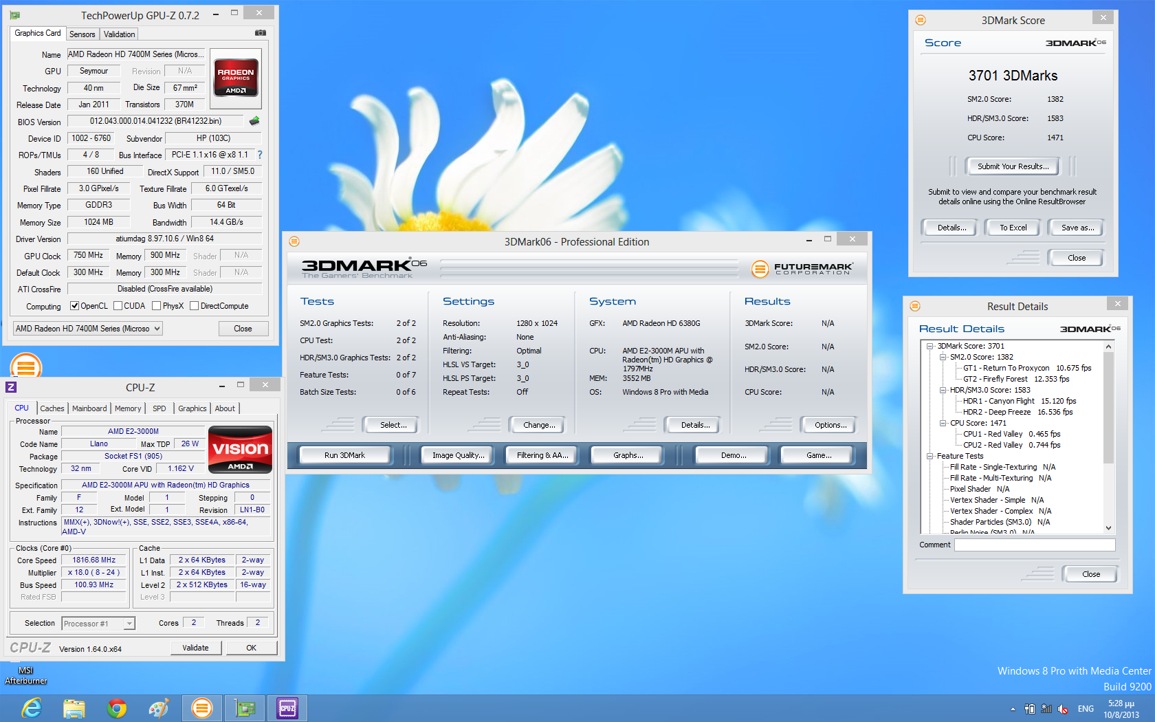The image size is (1155, 722).
Task: Click the CPU-Z title bar icon
Action: pyautogui.click(x=11, y=387)
